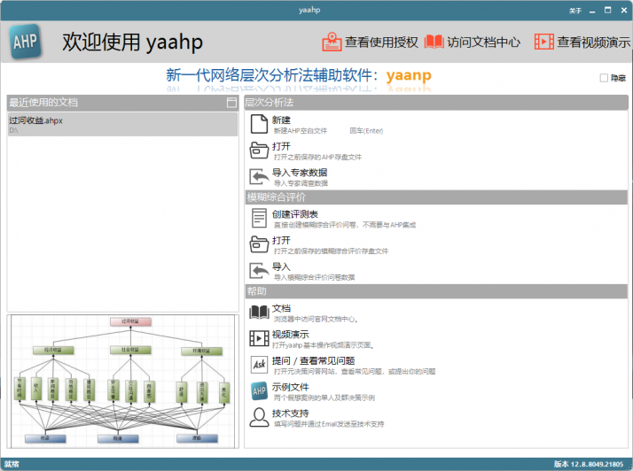Screen dimensions: 633x471
Task: Click the 模糊综合评价 section header
Action: tap(436, 197)
